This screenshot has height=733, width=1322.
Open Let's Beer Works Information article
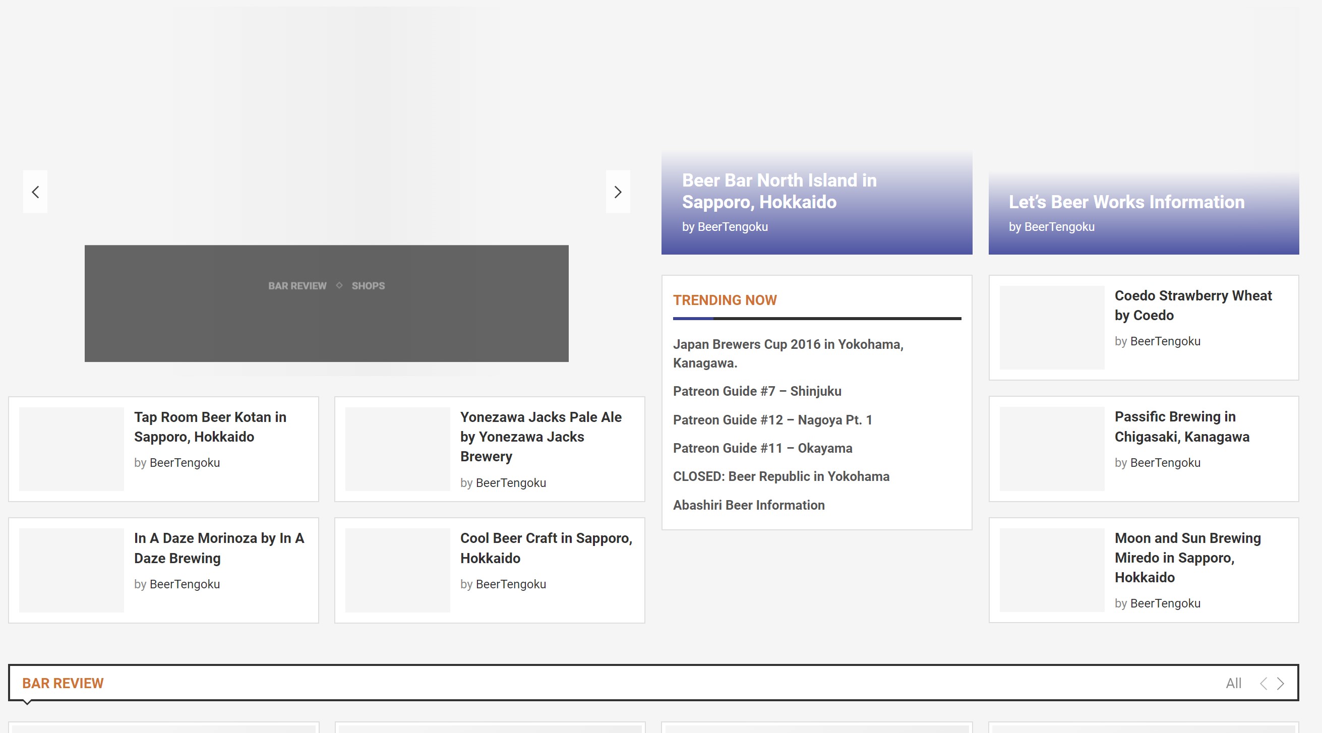(1126, 202)
